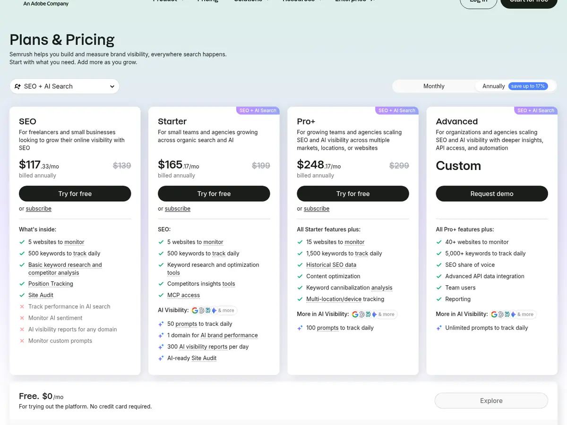
Task: Click checkmark beside Team users
Action: tap(438, 288)
